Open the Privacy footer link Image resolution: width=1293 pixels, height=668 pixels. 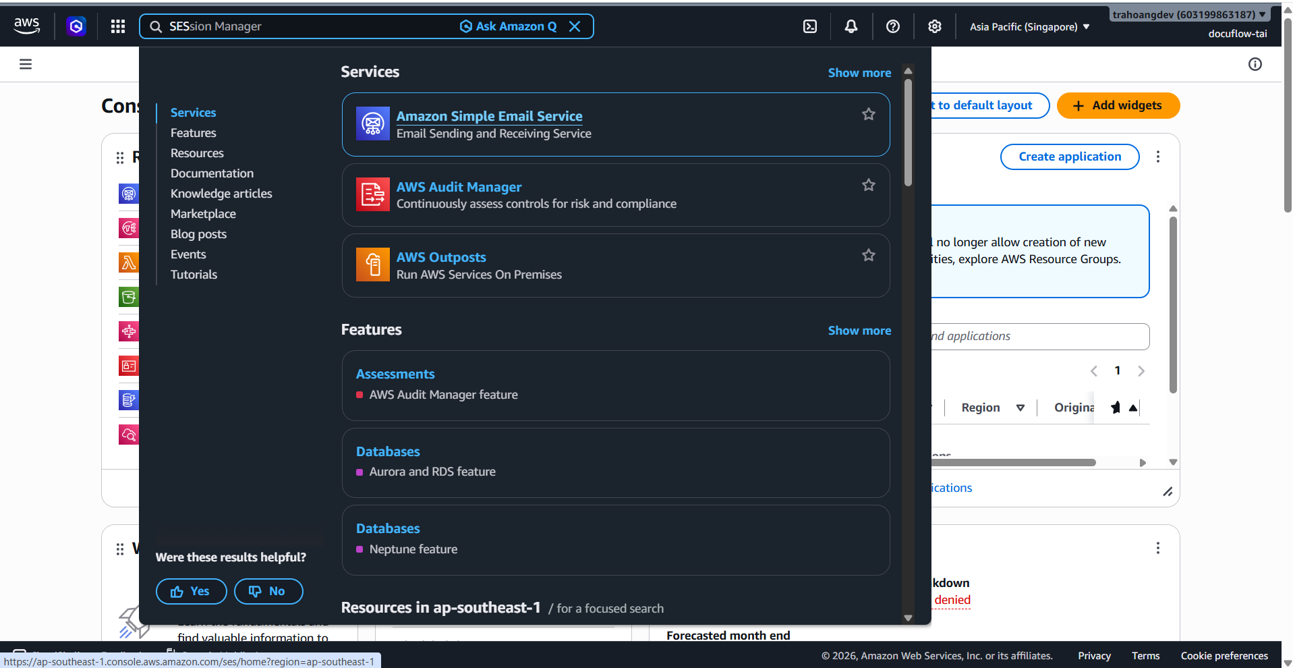click(1094, 656)
